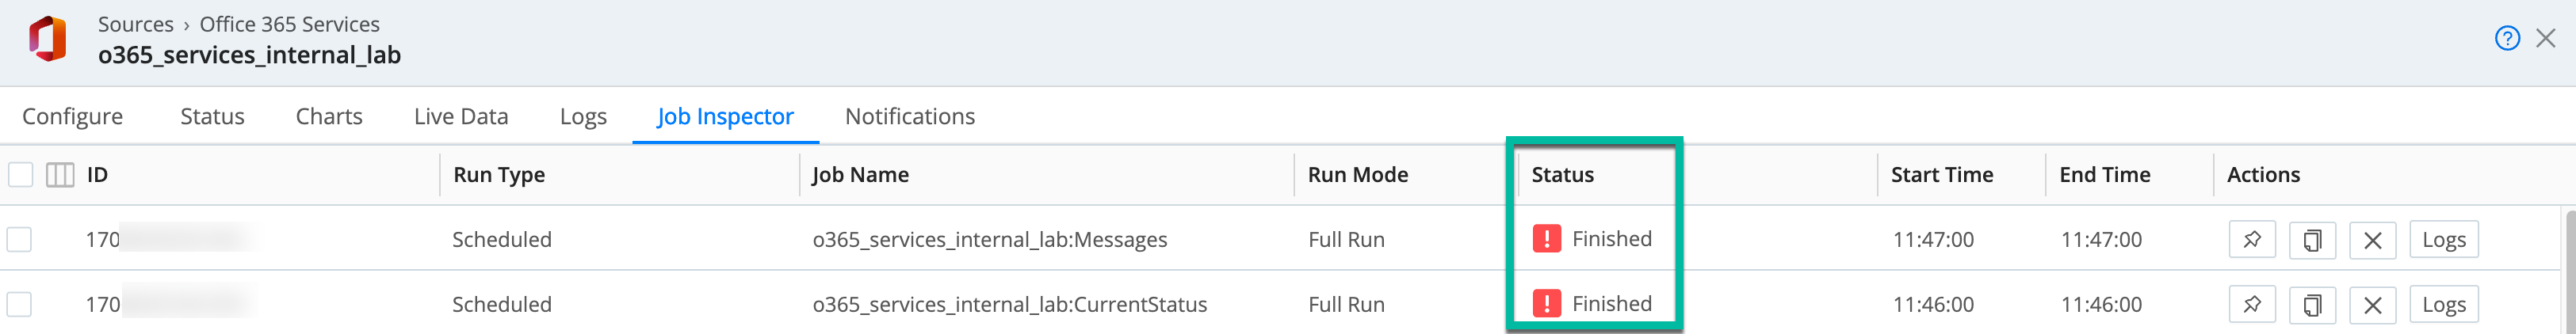Screen dimensions: 2576x334
Task: Switch to the Configure tab
Action: coord(72,117)
